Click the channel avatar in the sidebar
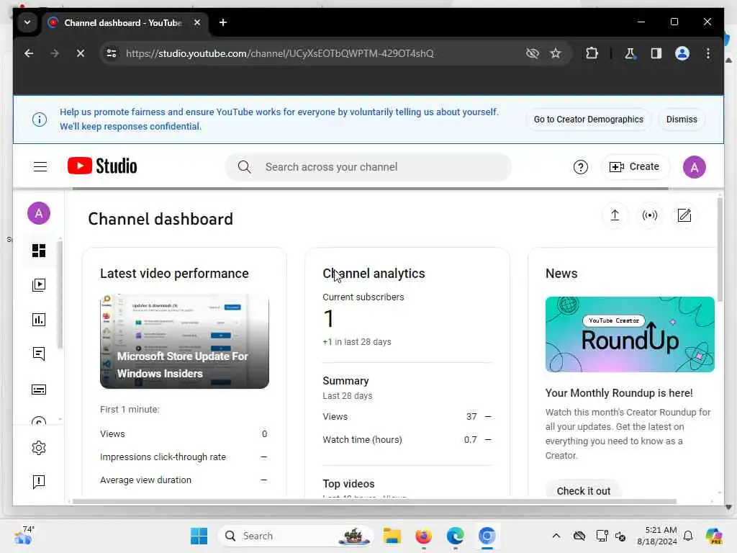This screenshot has width=737, height=553. pos(39,213)
